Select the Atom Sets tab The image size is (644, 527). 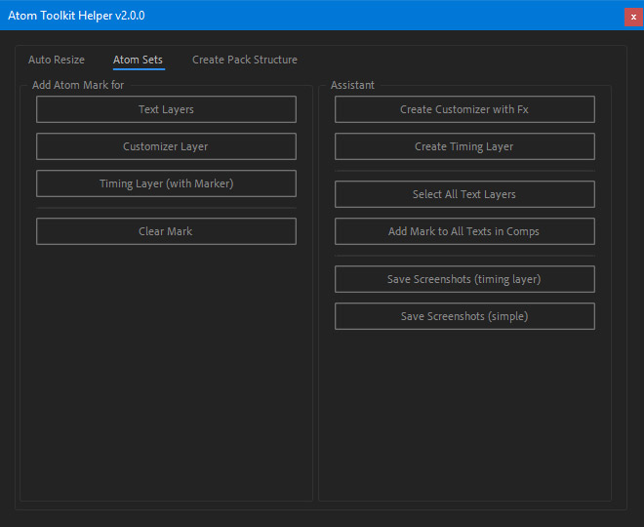pos(138,60)
